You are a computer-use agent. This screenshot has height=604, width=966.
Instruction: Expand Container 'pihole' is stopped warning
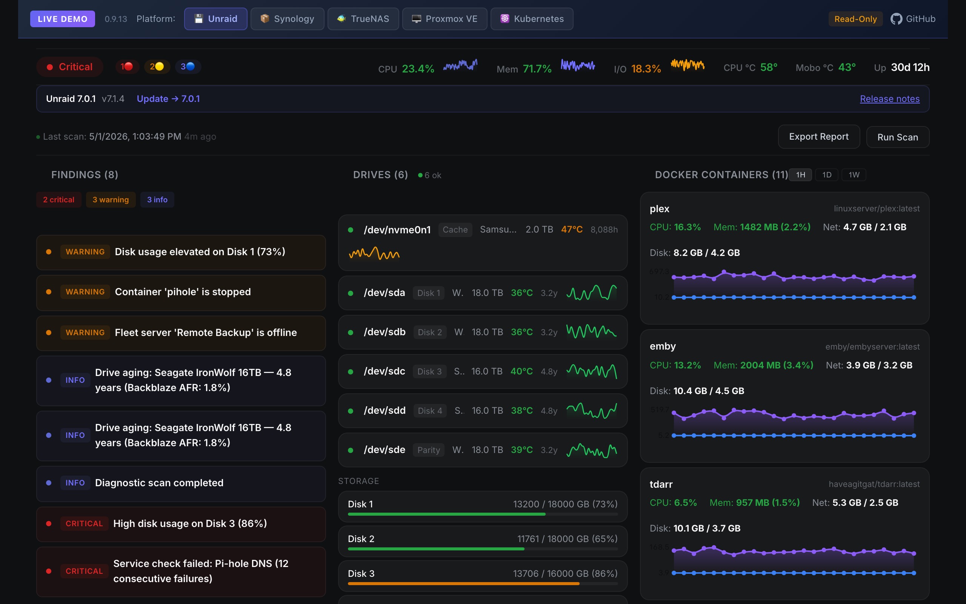tap(181, 293)
